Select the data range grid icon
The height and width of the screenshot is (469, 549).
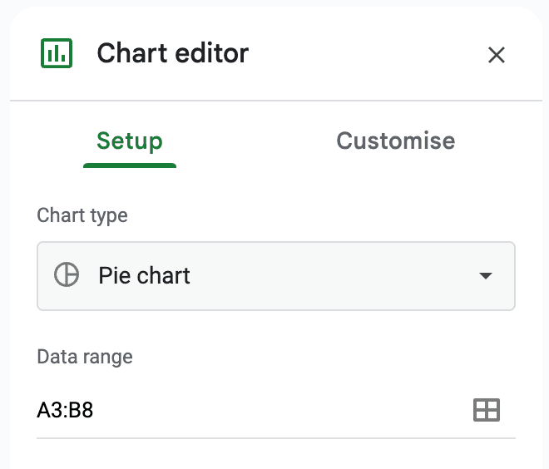click(x=486, y=409)
